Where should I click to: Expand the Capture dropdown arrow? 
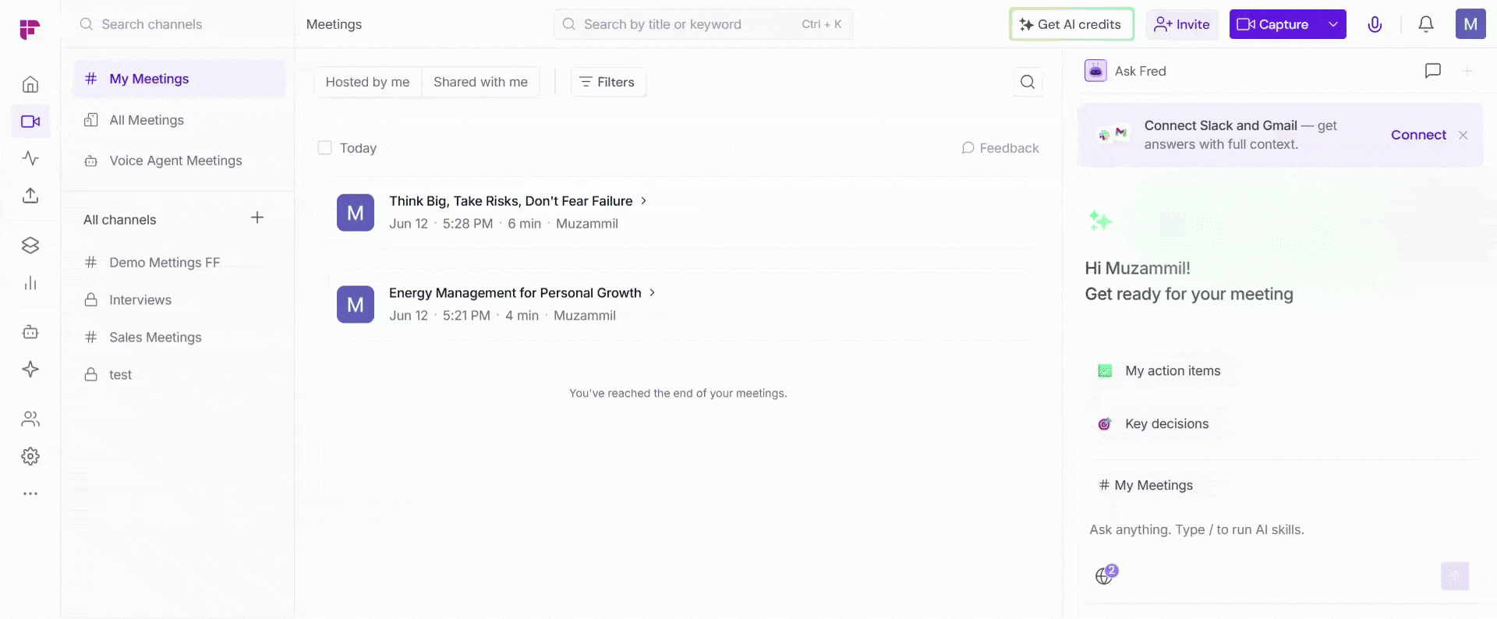1333,24
